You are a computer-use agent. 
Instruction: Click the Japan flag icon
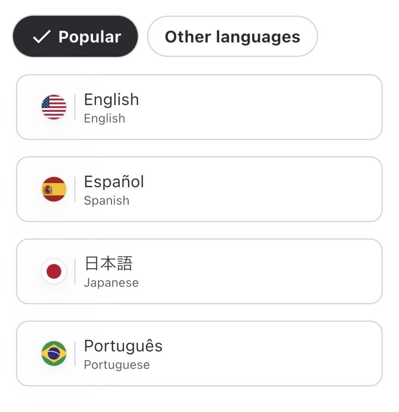[54, 271]
